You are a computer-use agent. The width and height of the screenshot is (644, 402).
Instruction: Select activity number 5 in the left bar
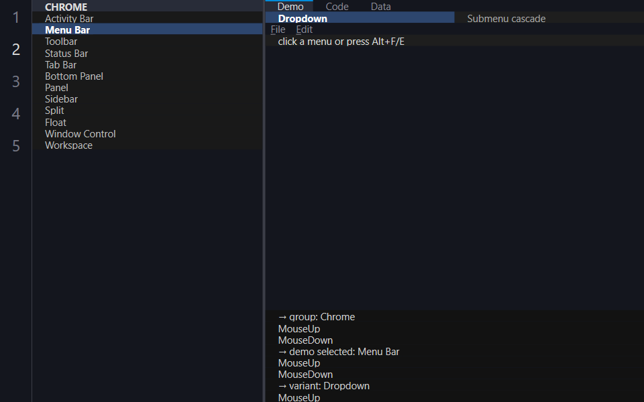tap(16, 145)
